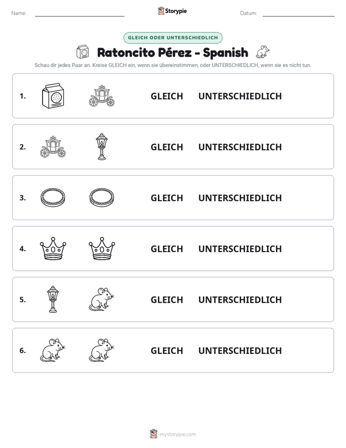Choose UNTERSCHIEDLICH for row 1
The width and height of the screenshot is (346, 448).
click(x=240, y=96)
